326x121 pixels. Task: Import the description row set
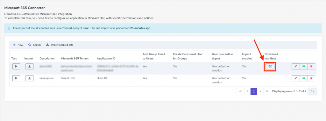[x=30, y=78]
